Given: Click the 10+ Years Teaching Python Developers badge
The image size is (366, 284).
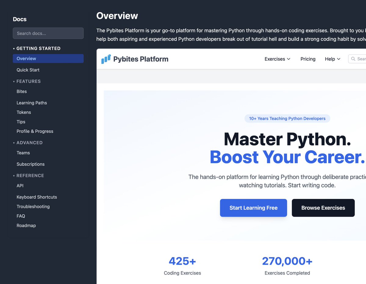Looking at the screenshot, I should [x=287, y=118].
